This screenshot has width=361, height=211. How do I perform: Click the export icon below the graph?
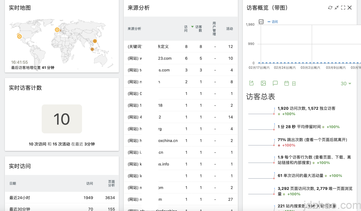click(251, 83)
